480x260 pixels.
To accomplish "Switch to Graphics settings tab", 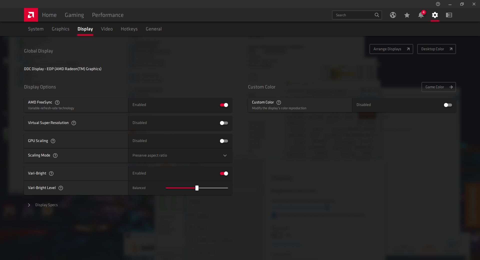I will point(60,29).
